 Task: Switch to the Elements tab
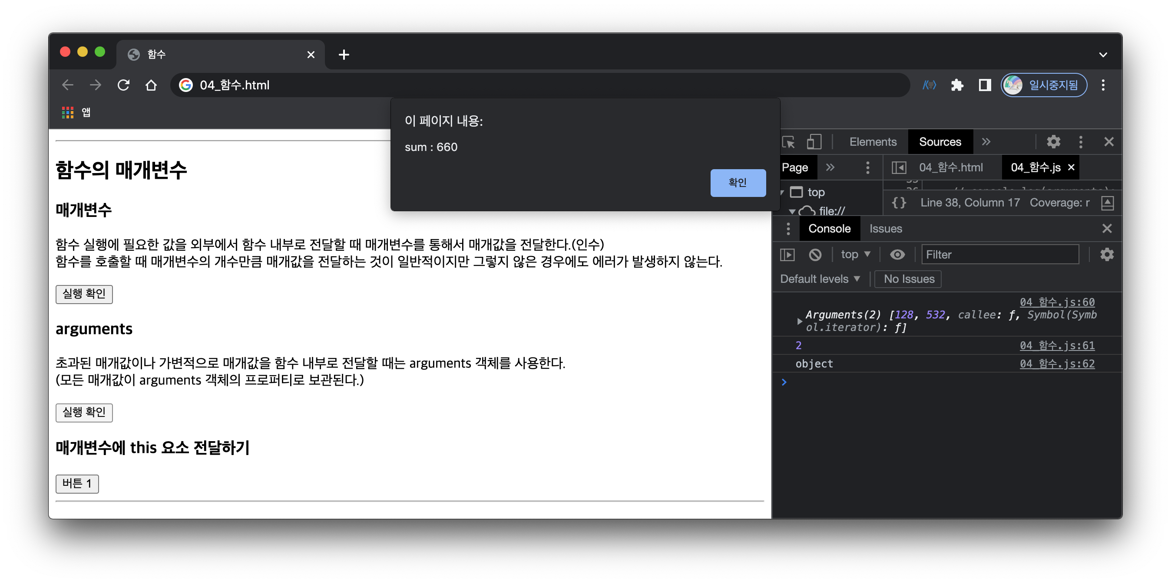point(873,142)
